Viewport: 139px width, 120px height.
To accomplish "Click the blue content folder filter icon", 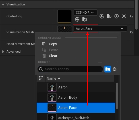I will point(108,69).
